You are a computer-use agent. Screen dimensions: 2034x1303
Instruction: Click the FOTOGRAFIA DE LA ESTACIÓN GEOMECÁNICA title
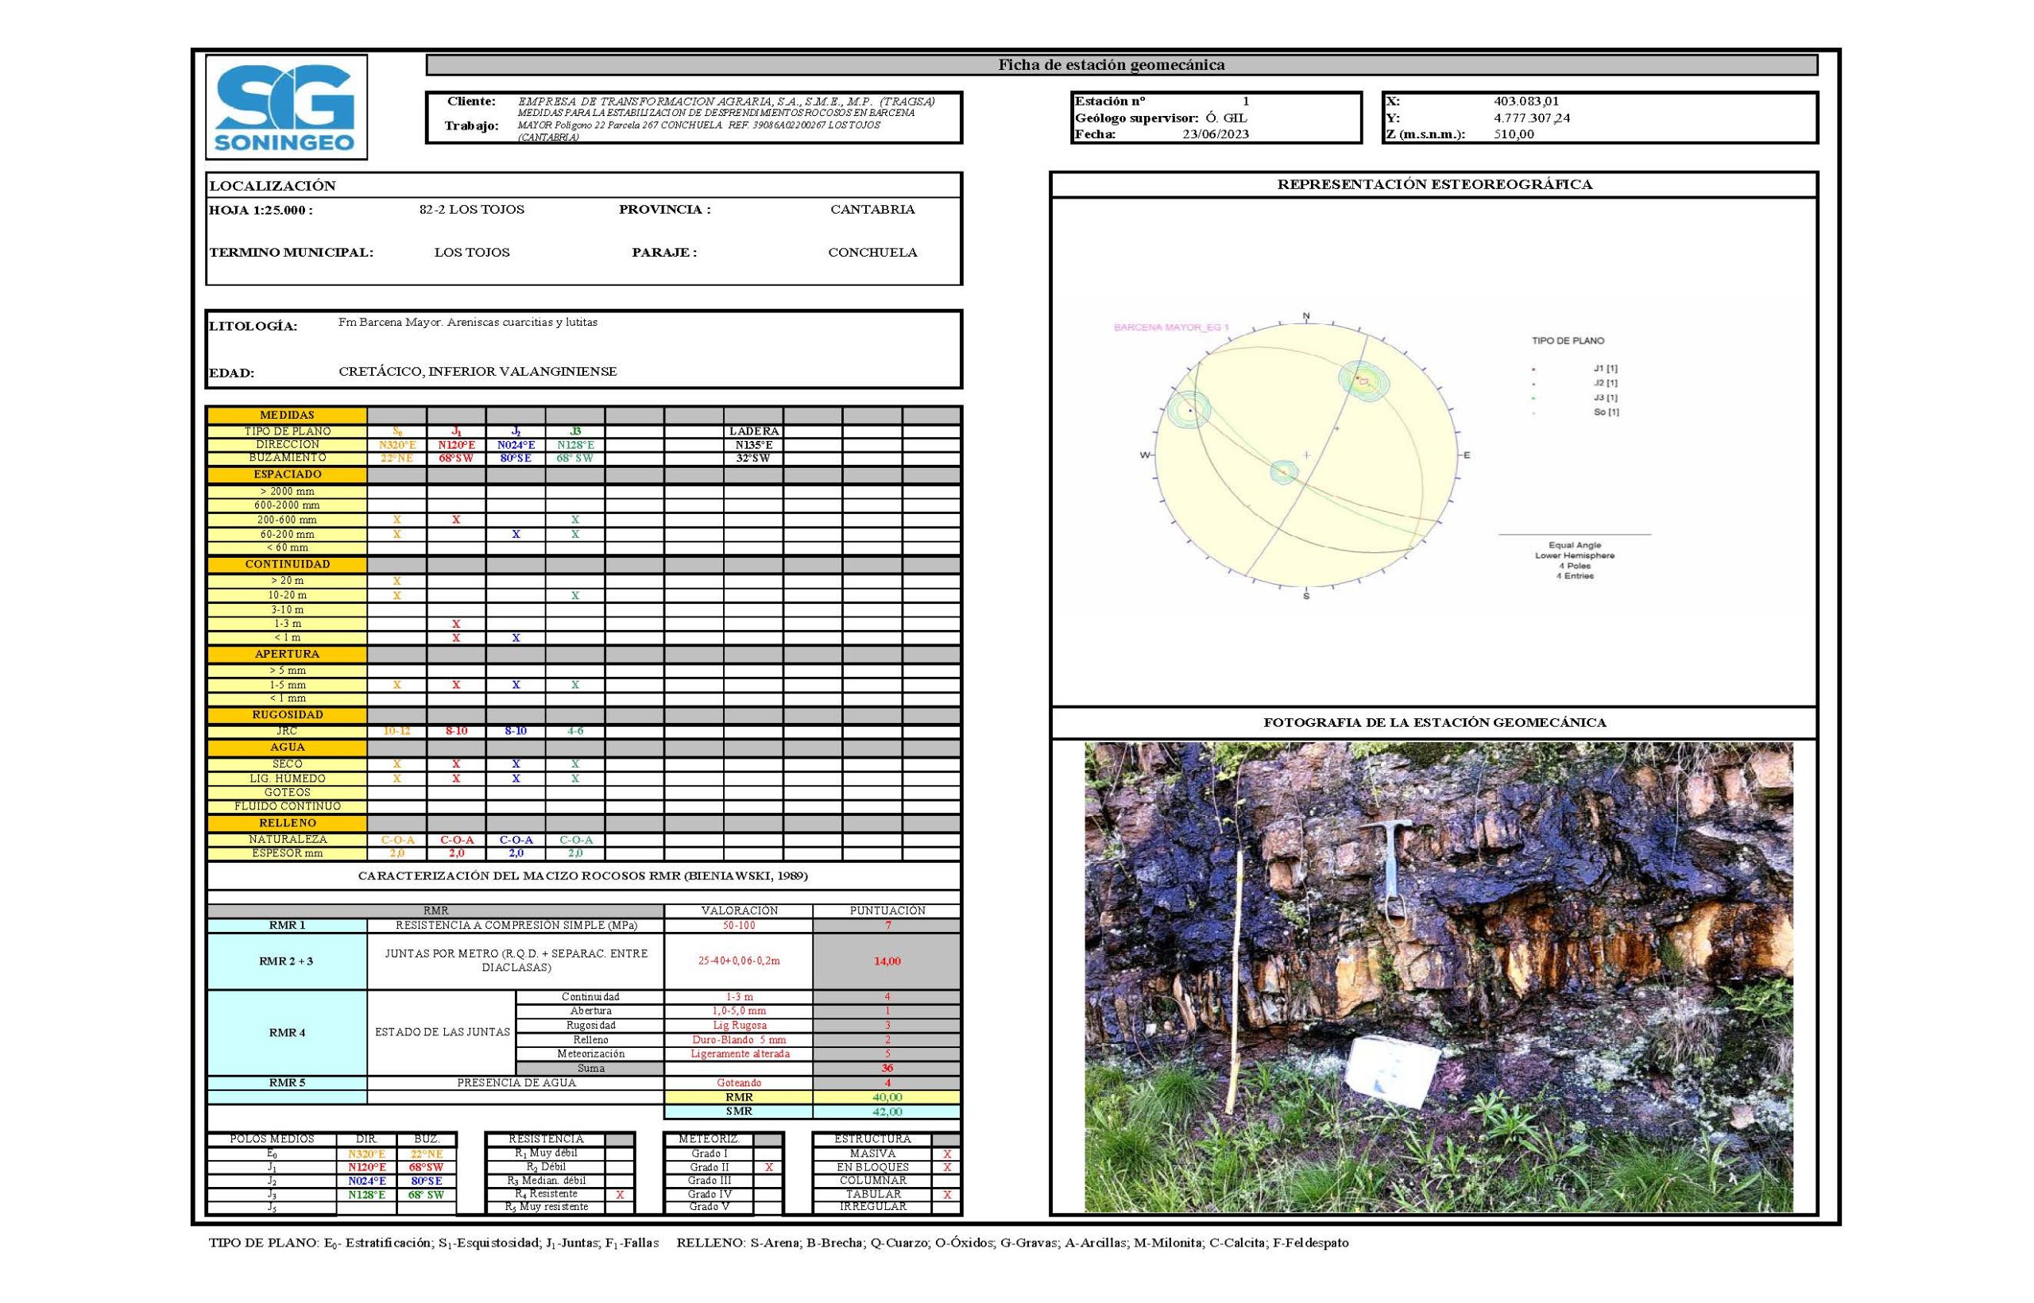(1434, 722)
